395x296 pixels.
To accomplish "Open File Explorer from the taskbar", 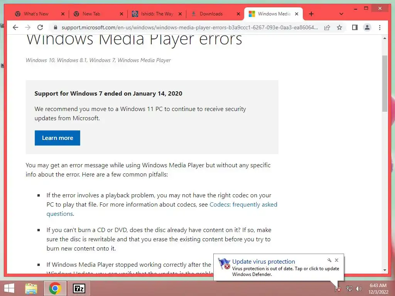I will pos(32,288).
